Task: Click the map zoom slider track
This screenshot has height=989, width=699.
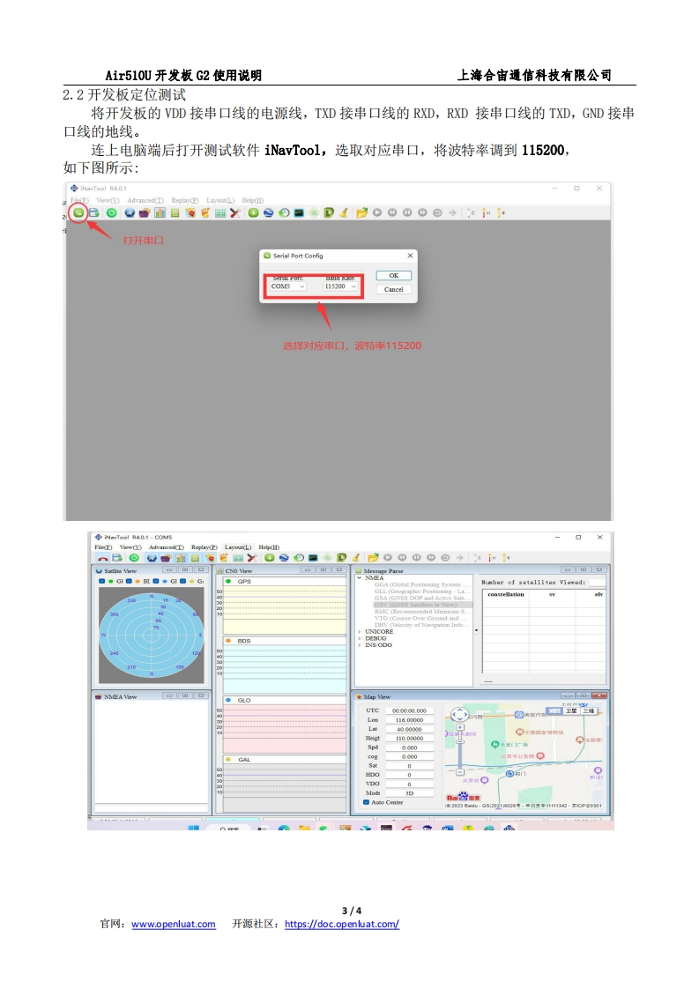Action: [460, 754]
